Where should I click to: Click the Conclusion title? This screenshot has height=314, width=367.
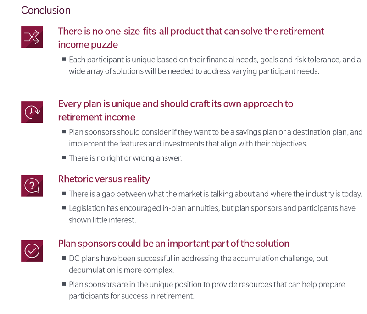pyautogui.click(x=46, y=10)
